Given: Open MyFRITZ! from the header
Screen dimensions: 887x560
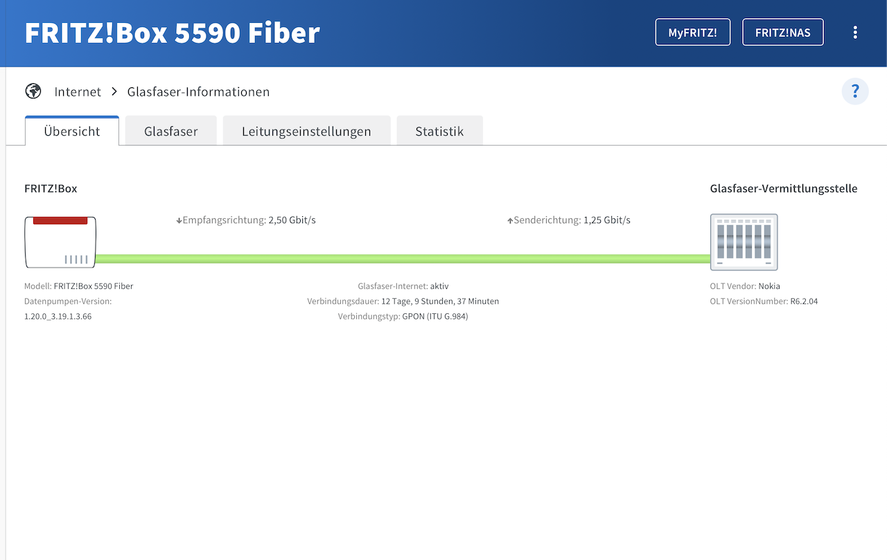Looking at the screenshot, I should 692,32.
